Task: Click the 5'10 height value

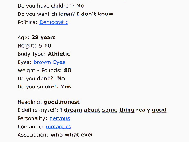Action: click(45, 46)
